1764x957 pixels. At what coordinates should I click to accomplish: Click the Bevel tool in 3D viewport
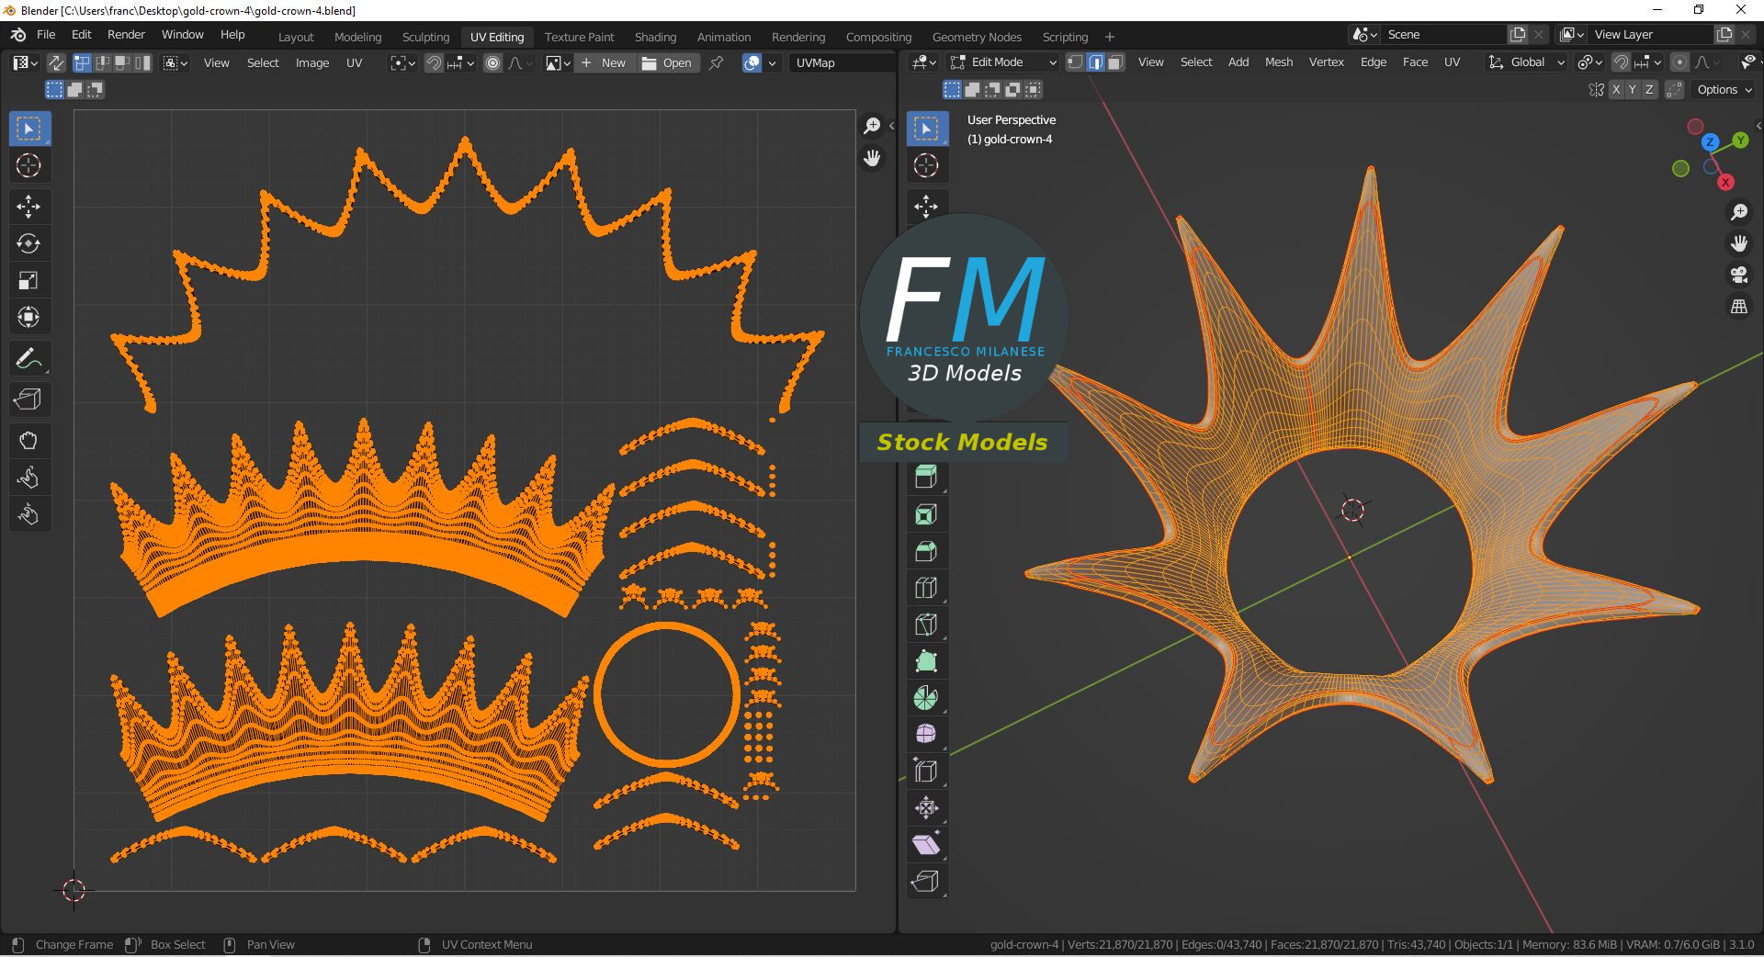tap(926, 551)
